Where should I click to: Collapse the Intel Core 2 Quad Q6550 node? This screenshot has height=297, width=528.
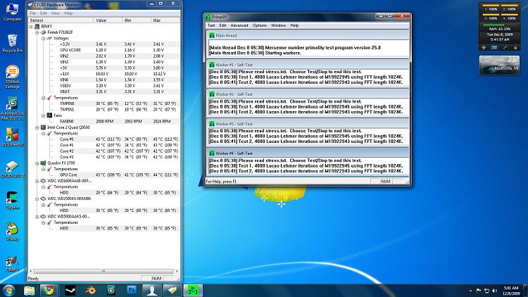click(x=37, y=127)
